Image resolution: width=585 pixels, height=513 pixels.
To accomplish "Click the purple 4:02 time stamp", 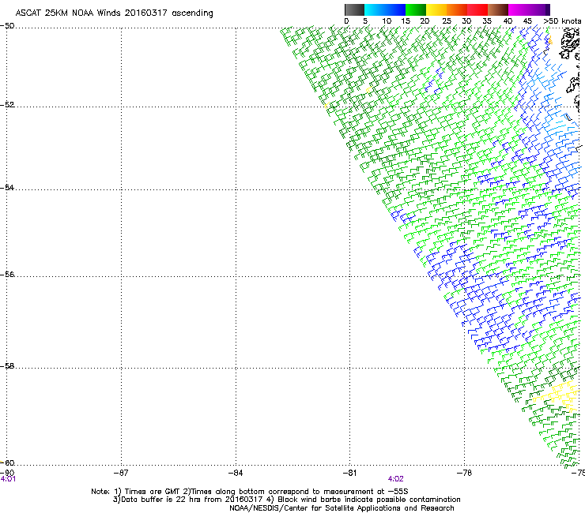I will pos(395,479).
